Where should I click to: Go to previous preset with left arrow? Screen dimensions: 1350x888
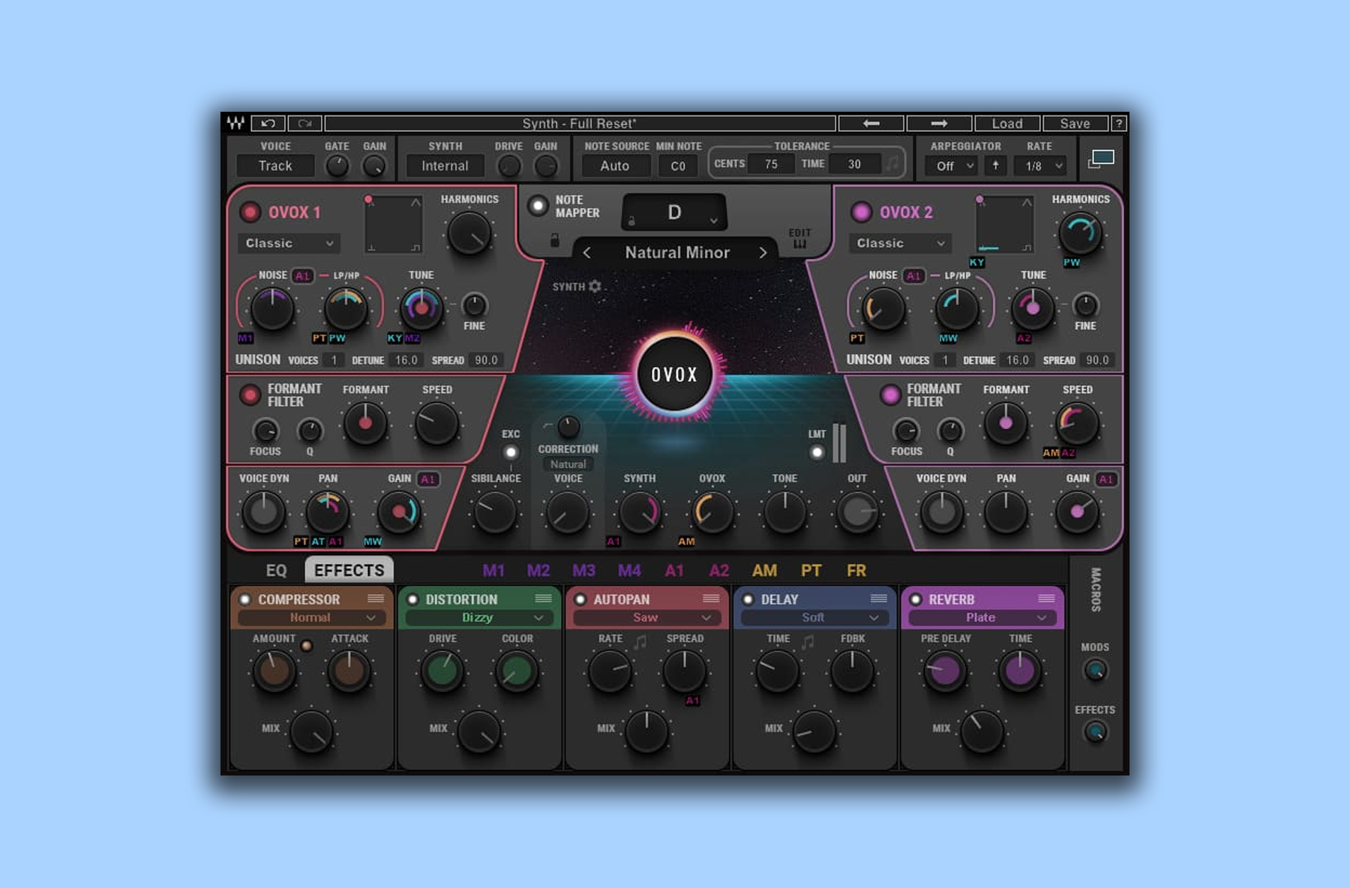tap(871, 123)
